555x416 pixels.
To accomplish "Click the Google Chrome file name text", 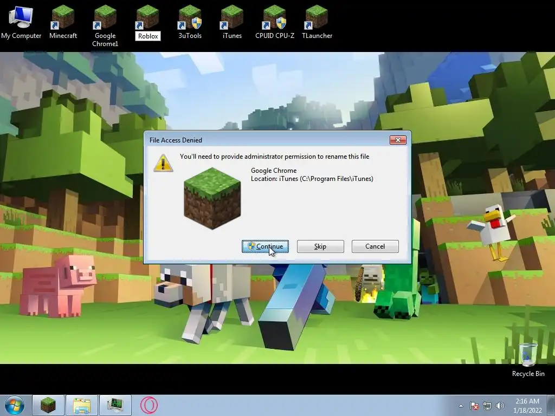I will 274,171.
